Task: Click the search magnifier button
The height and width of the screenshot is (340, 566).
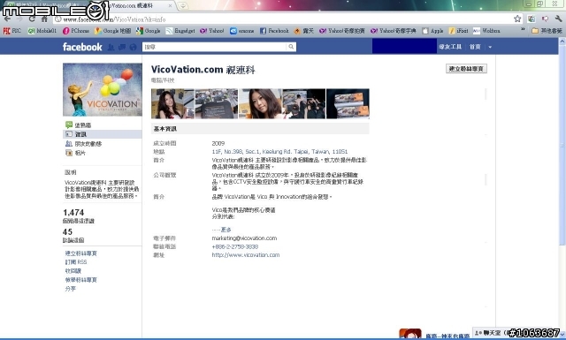Action: point(291,47)
